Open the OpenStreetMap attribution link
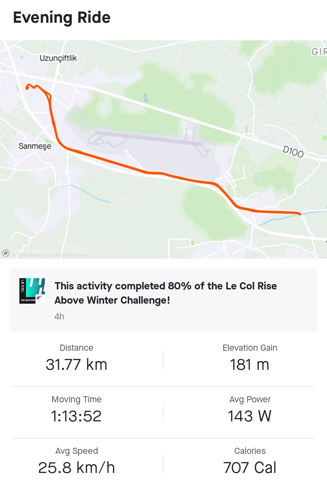Viewport: 327px width, 486px height. click(69, 253)
